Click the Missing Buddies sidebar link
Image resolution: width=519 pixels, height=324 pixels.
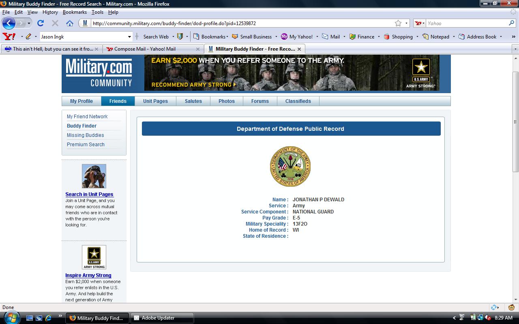(x=85, y=135)
